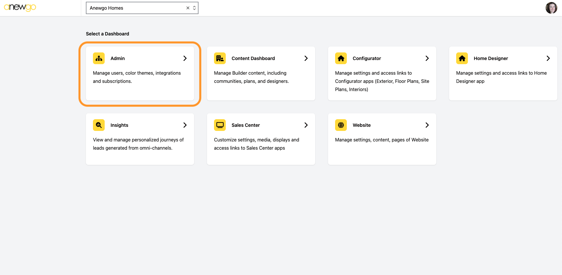The width and height of the screenshot is (562, 275).
Task: Clear the Anewgo Homes selection
Action: [x=188, y=8]
